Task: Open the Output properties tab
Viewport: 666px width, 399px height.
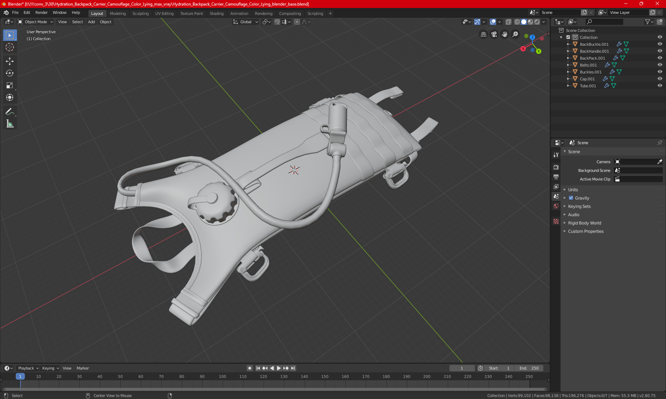Action: [x=556, y=177]
